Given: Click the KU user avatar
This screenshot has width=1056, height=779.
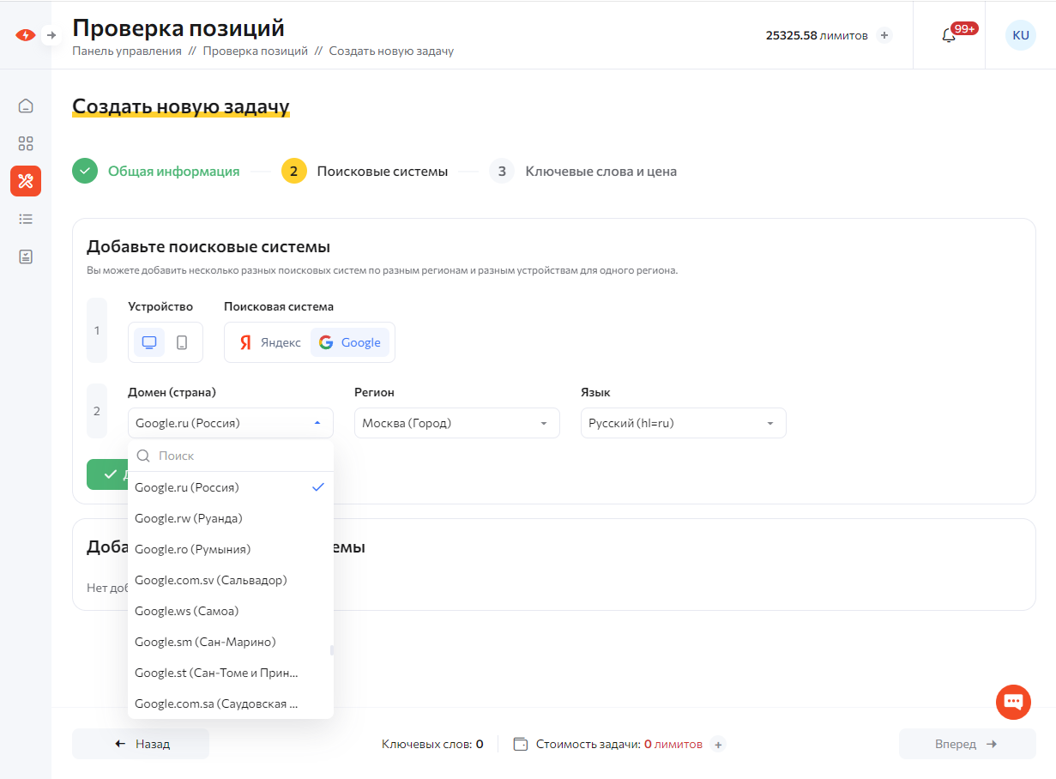Looking at the screenshot, I should [1020, 35].
